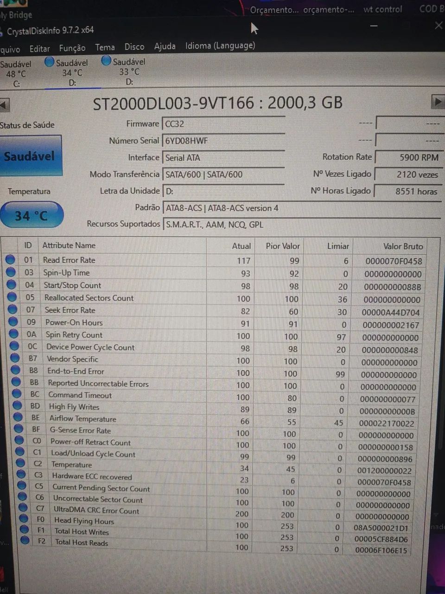Screen dimensions: 445x594
Task: Click status circle of Hardware ECC recovered
Action: pos(21,474)
